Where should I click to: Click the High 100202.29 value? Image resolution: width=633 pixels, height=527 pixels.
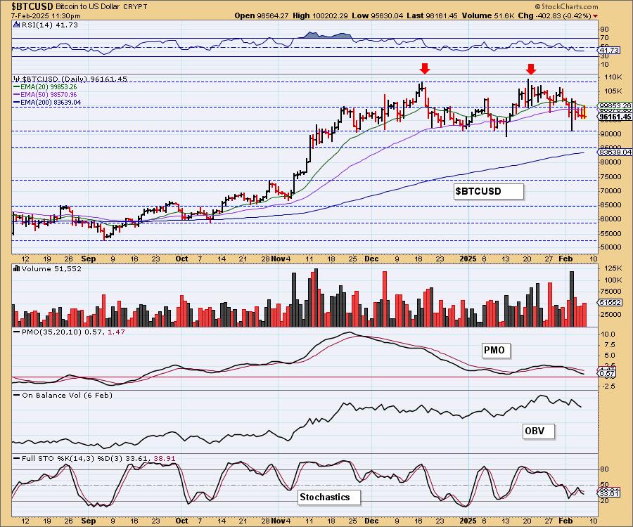click(x=320, y=15)
